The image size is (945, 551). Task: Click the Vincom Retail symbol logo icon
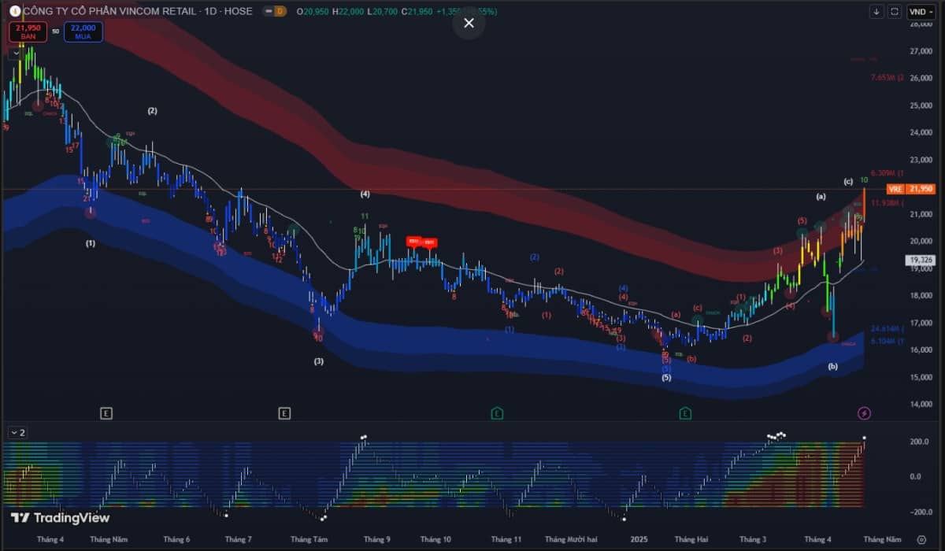click(x=13, y=12)
